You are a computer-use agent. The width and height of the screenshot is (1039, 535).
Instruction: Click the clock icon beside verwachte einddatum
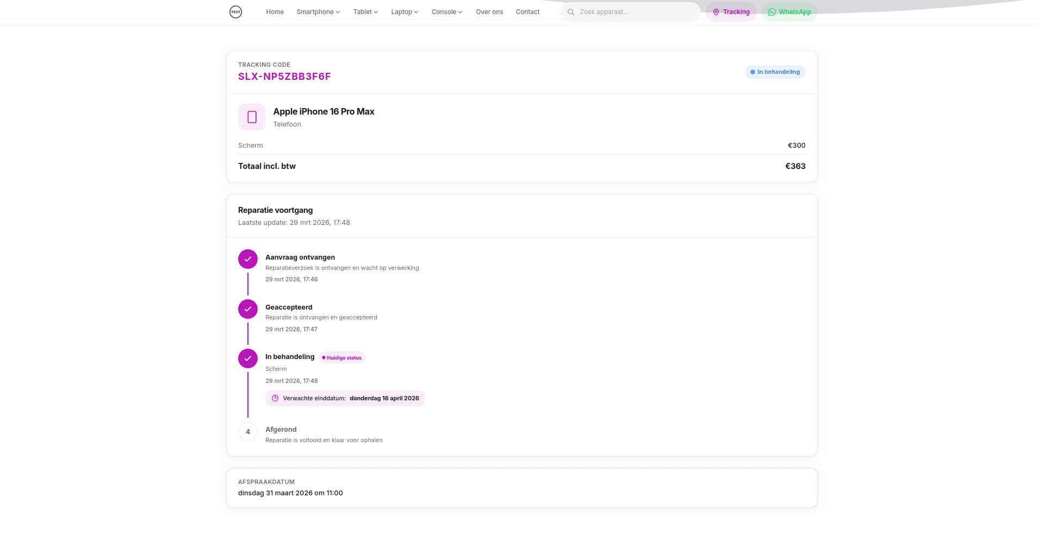[275, 398]
